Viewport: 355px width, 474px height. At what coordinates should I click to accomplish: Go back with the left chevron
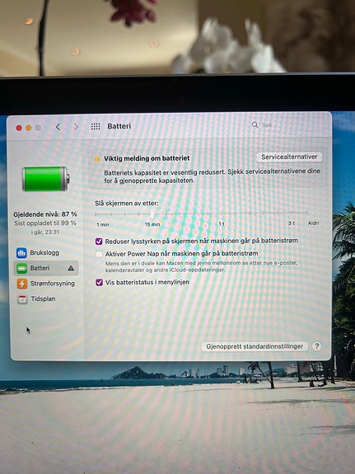click(x=58, y=127)
